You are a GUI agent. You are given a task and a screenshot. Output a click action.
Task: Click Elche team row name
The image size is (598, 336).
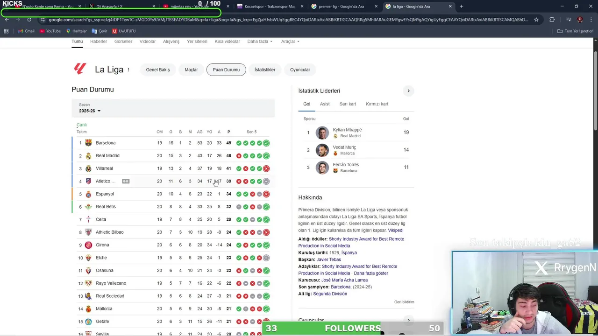tap(101, 258)
